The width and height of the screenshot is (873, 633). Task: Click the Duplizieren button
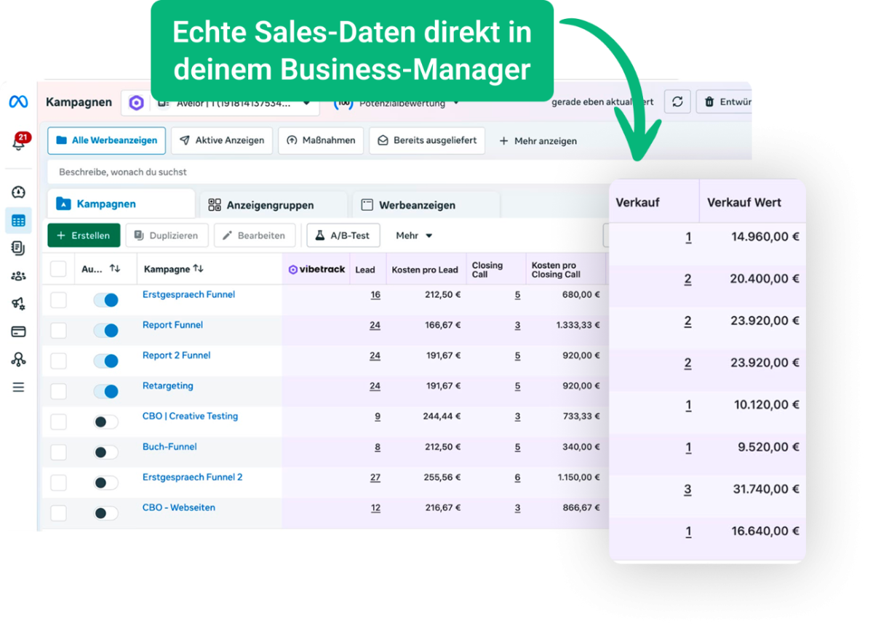167,235
